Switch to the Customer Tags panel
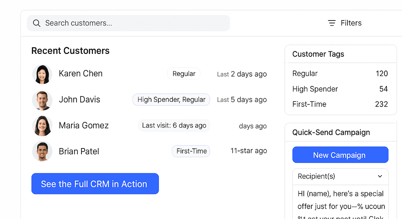The image size is (402, 219). 318,54
